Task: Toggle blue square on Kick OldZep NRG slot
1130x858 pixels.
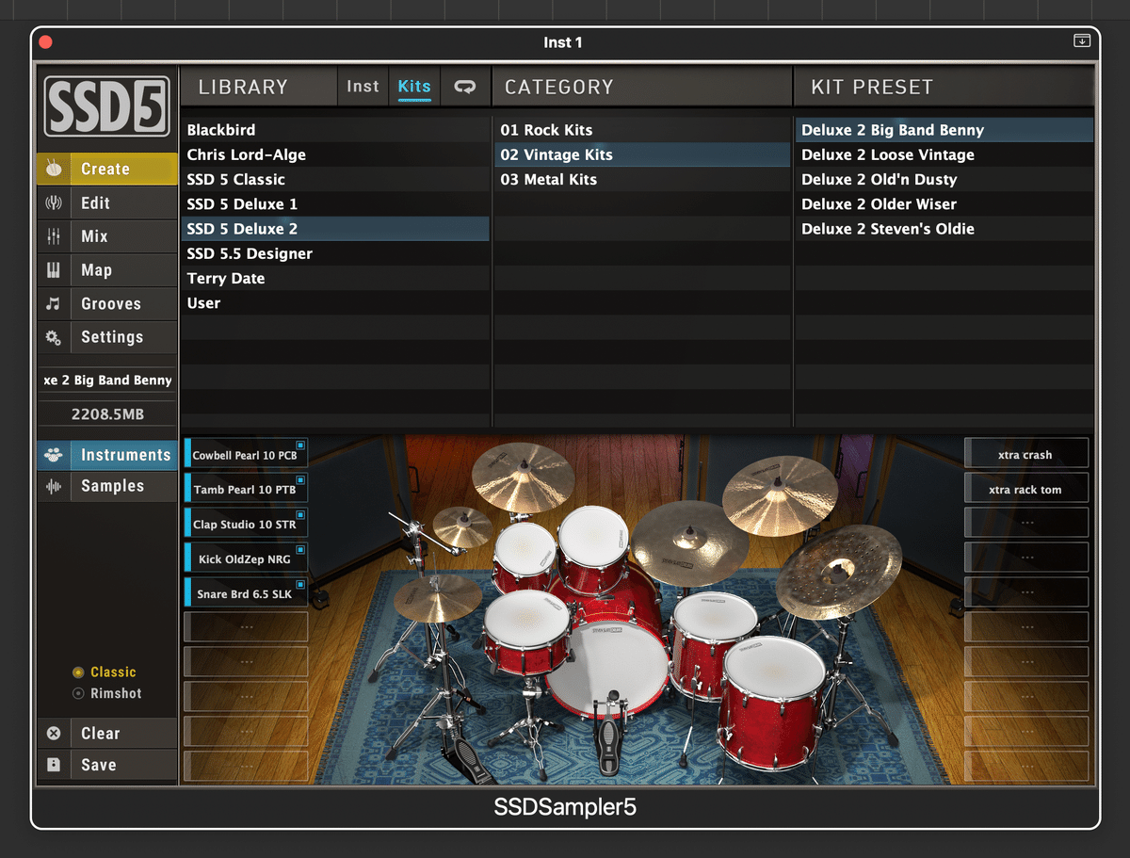Action: point(300,550)
